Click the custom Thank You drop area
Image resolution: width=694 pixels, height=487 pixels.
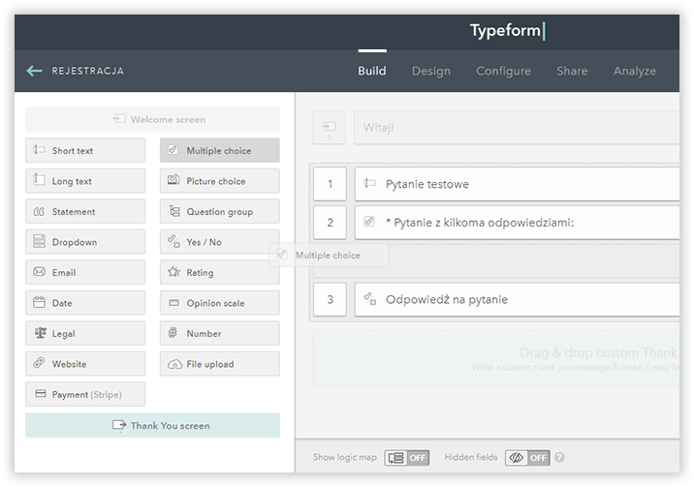495,358
